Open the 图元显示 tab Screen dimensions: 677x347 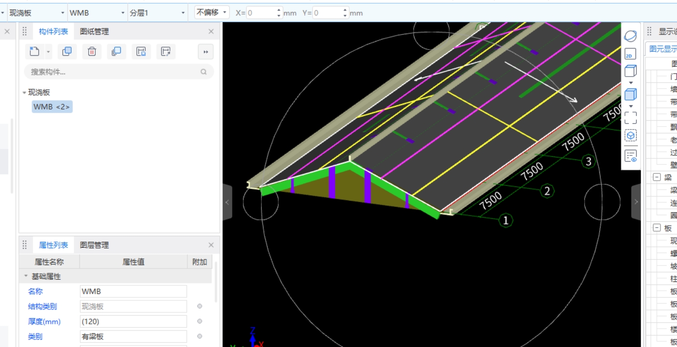click(x=663, y=49)
